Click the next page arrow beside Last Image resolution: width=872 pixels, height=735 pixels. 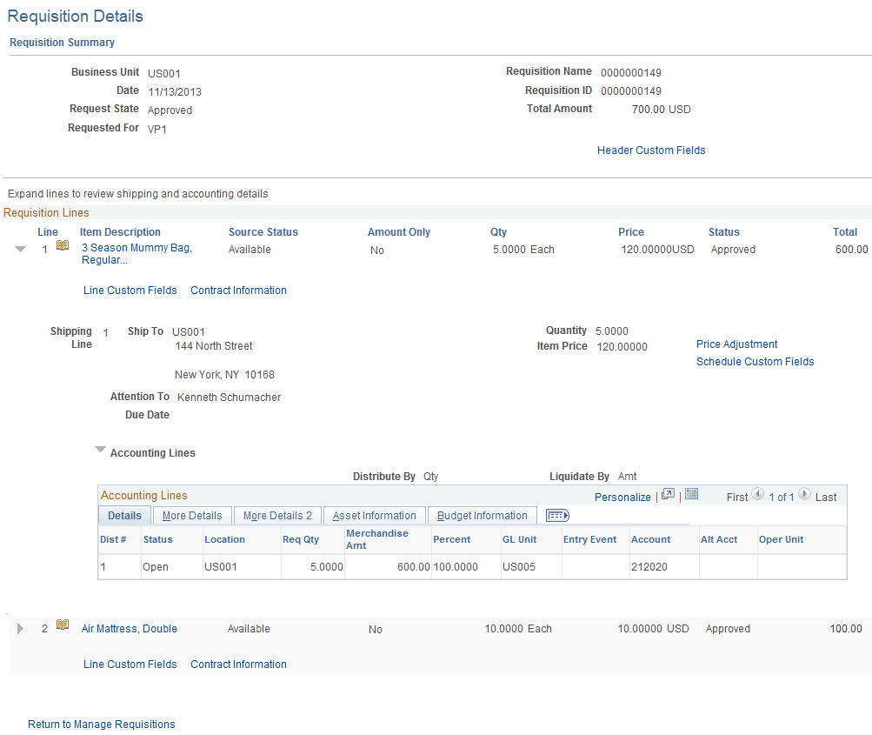click(805, 496)
